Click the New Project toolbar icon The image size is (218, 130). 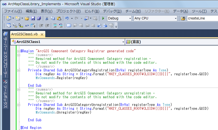coord(9,18)
